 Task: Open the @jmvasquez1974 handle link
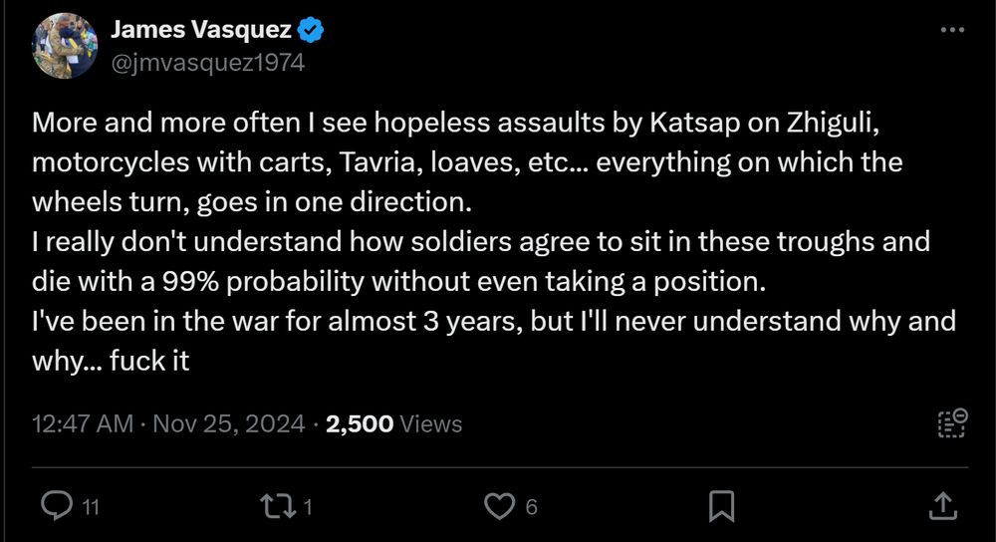[207, 62]
